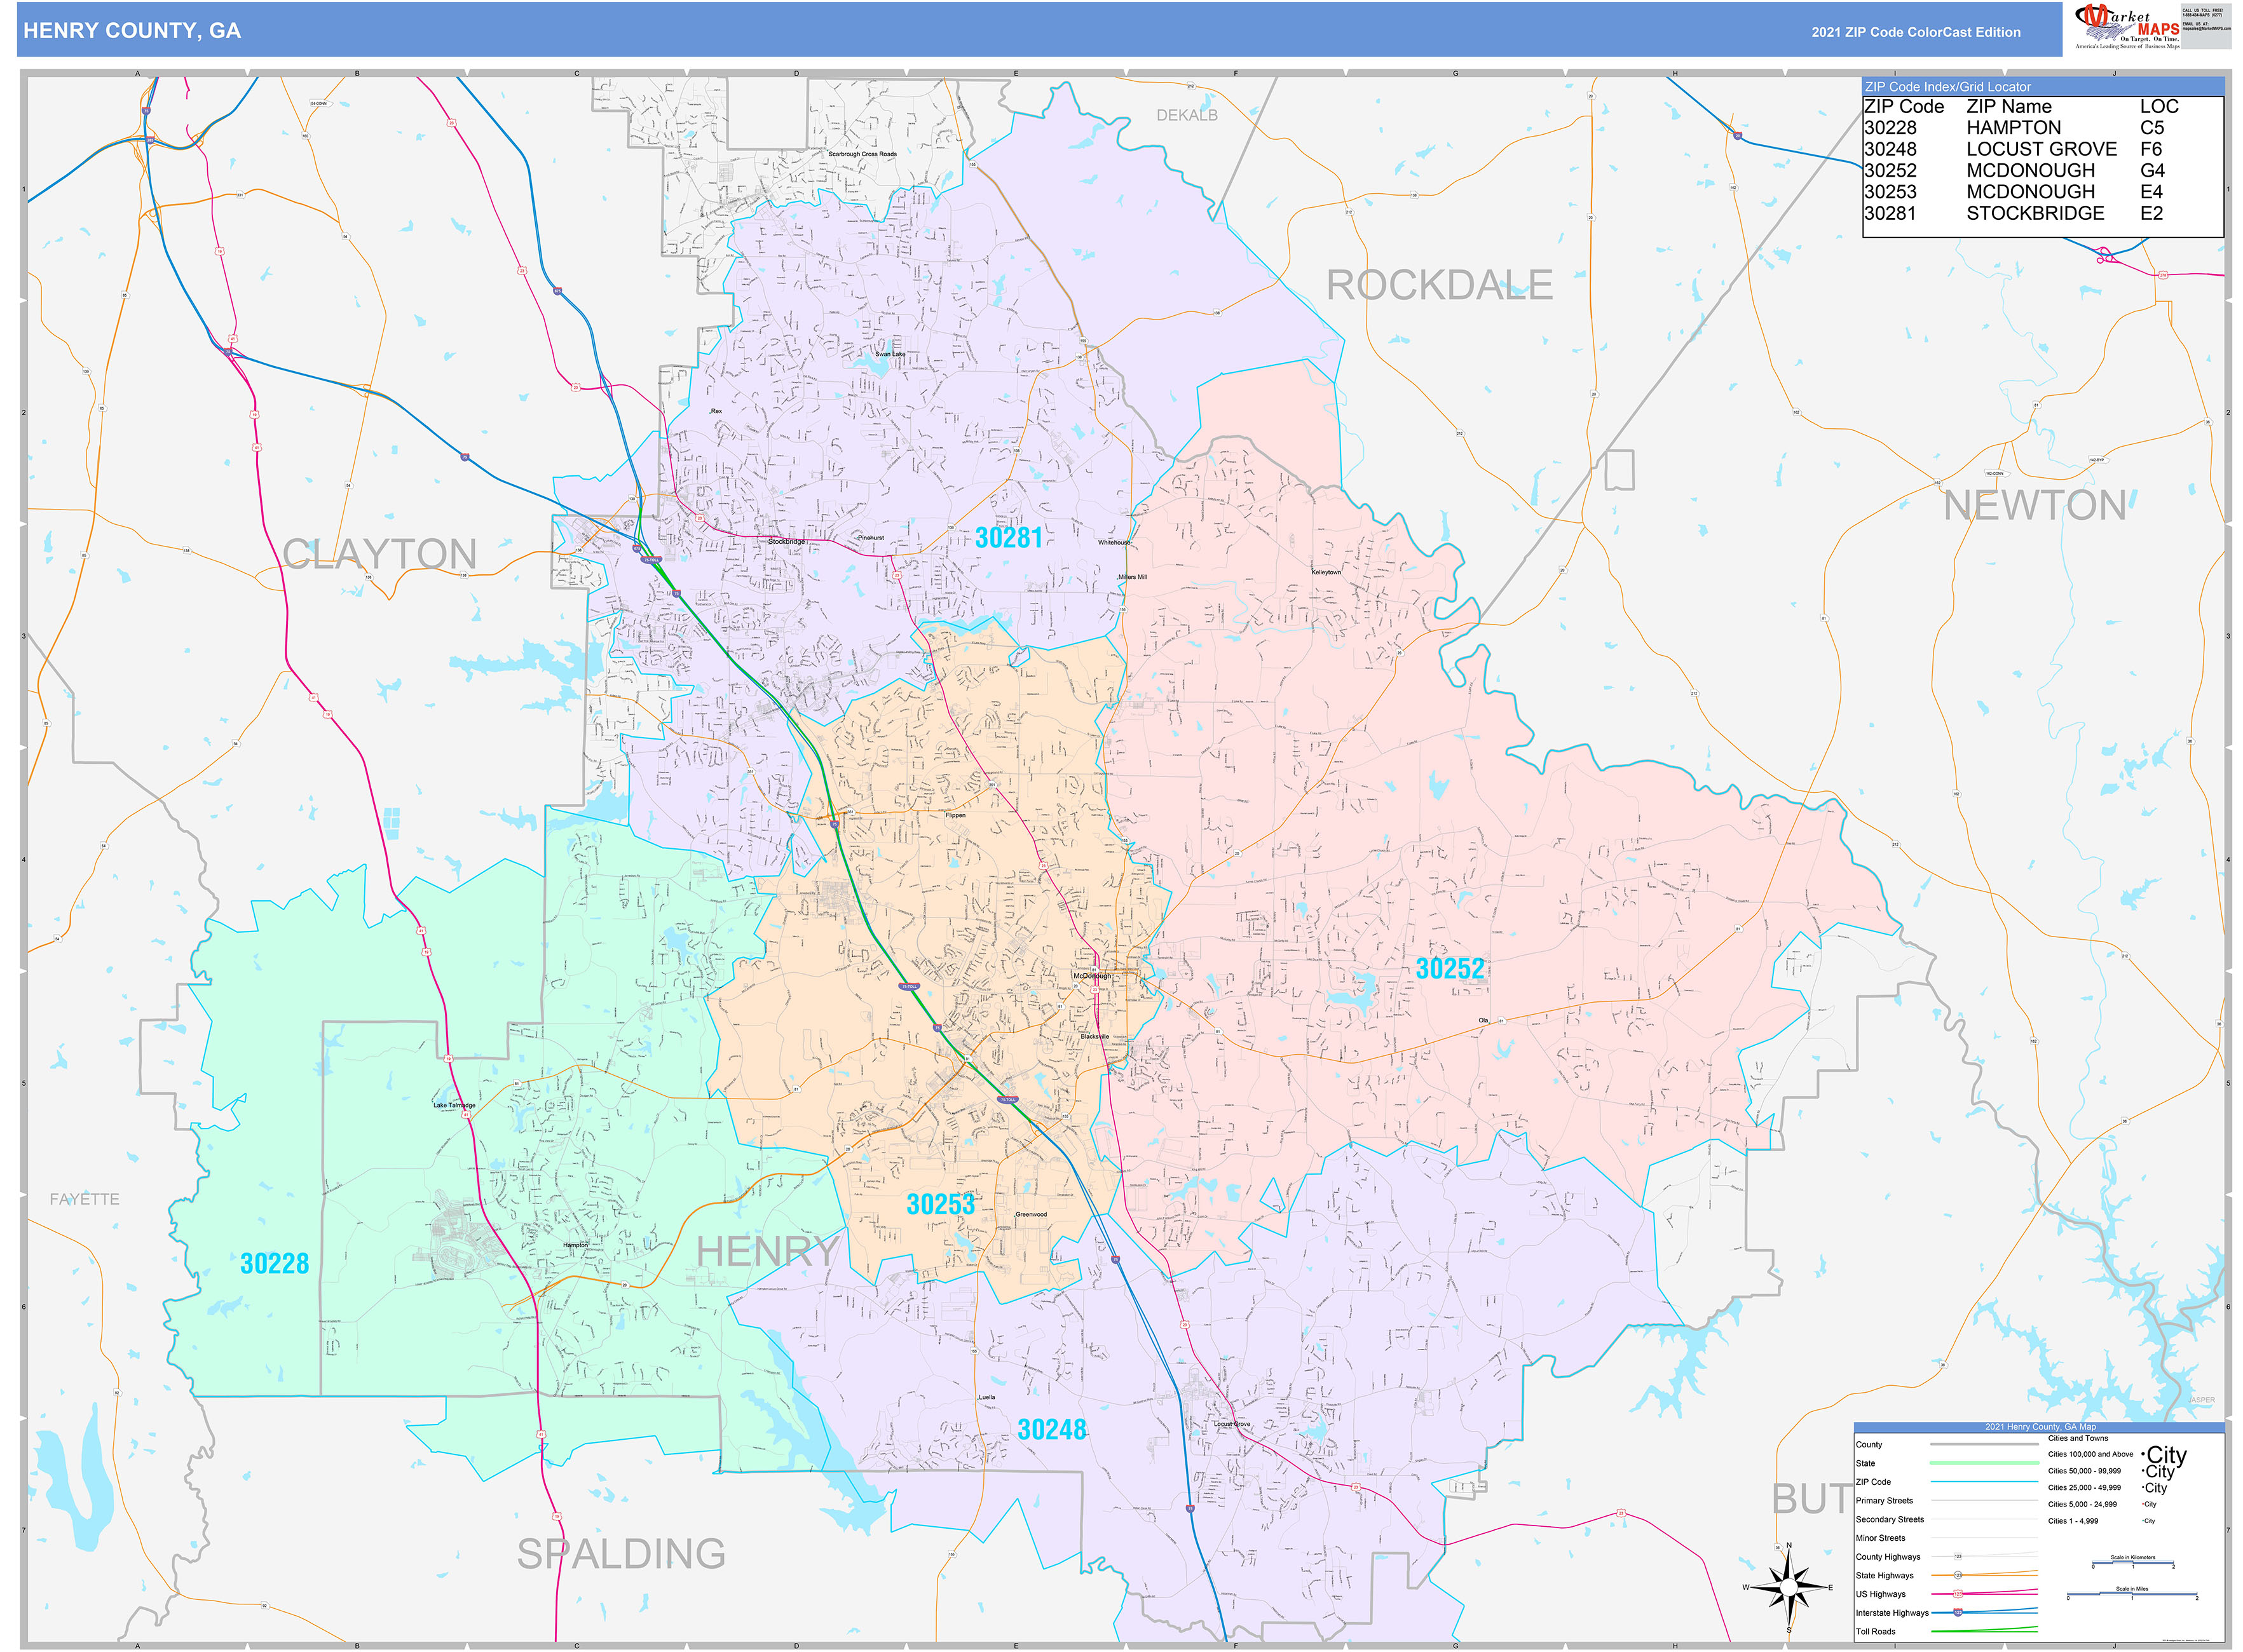Image resolution: width=2243 pixels, height=1652 pixels.
Task: Click the 30281 ZIP label on the map
Action: click(x=1009, y=538)
